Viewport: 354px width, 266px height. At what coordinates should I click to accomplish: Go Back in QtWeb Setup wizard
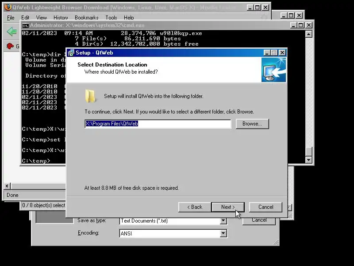pos(195,207)
